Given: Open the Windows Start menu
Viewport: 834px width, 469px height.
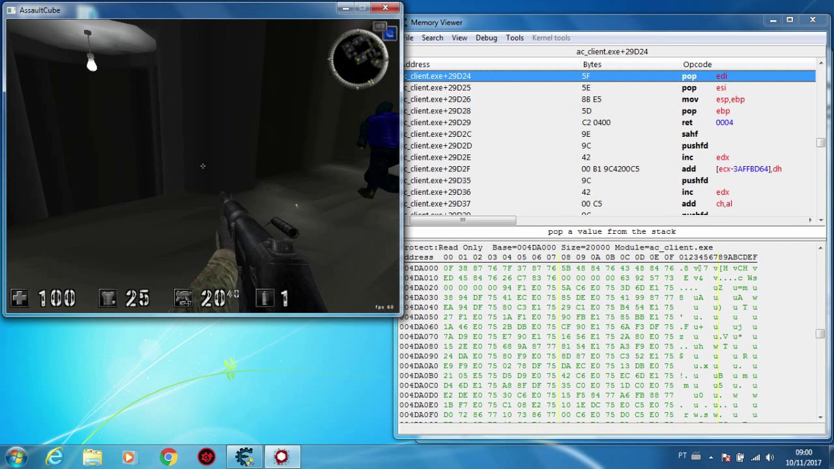Looking at the screenshot, I should 16,457.
